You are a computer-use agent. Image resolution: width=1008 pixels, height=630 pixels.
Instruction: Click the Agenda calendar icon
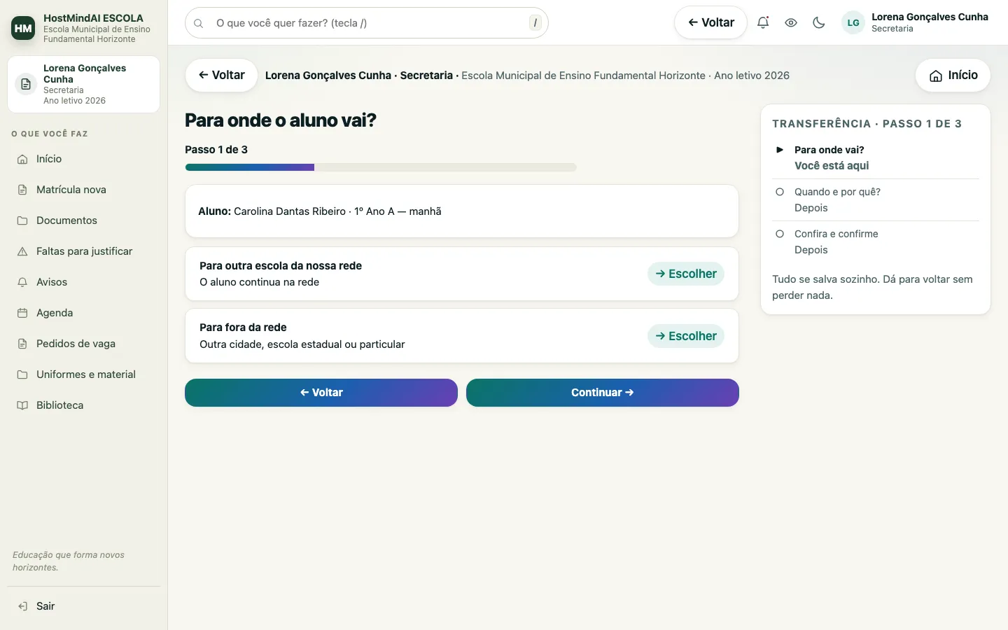click(22, 313)
